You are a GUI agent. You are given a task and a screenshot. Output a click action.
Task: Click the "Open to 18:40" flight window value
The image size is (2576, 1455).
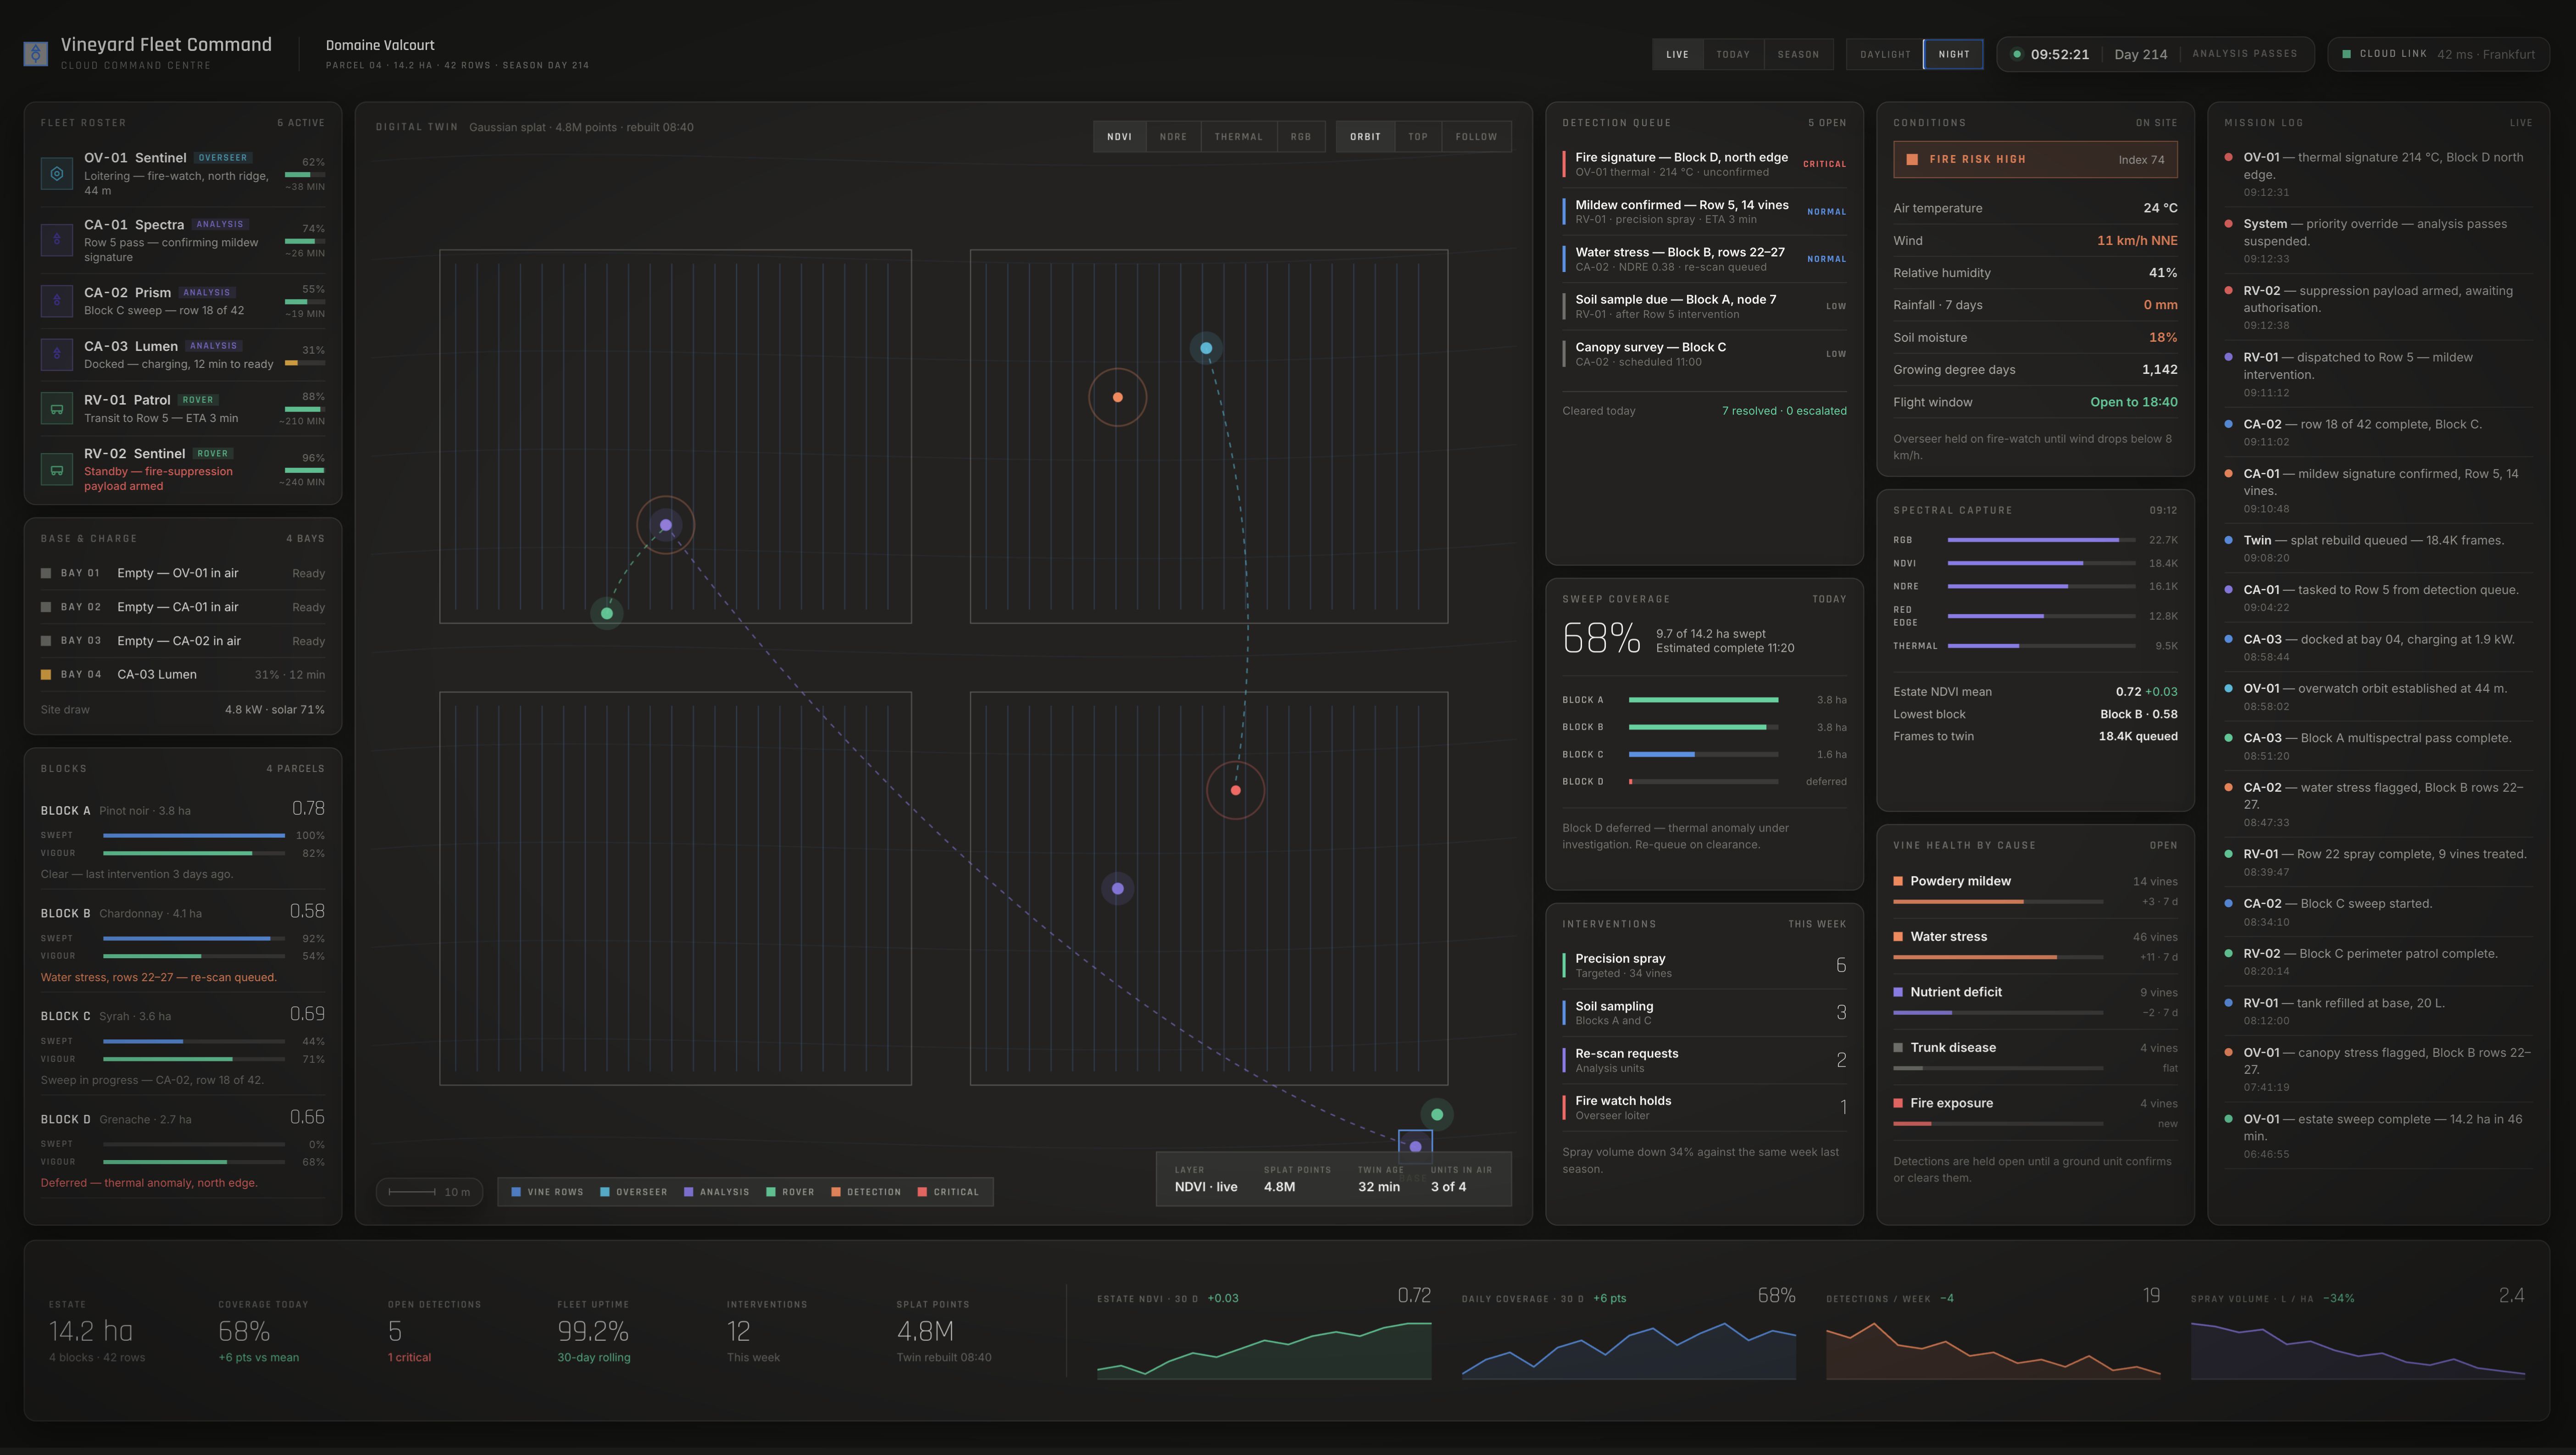2133,402
